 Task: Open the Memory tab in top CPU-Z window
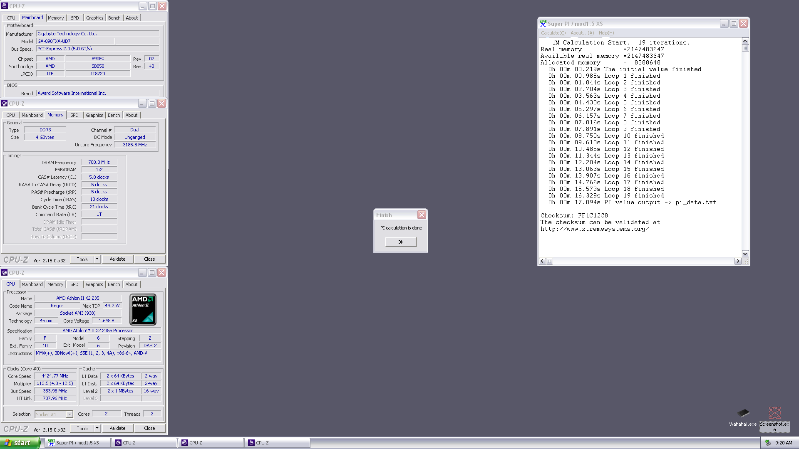pos(56,18)
